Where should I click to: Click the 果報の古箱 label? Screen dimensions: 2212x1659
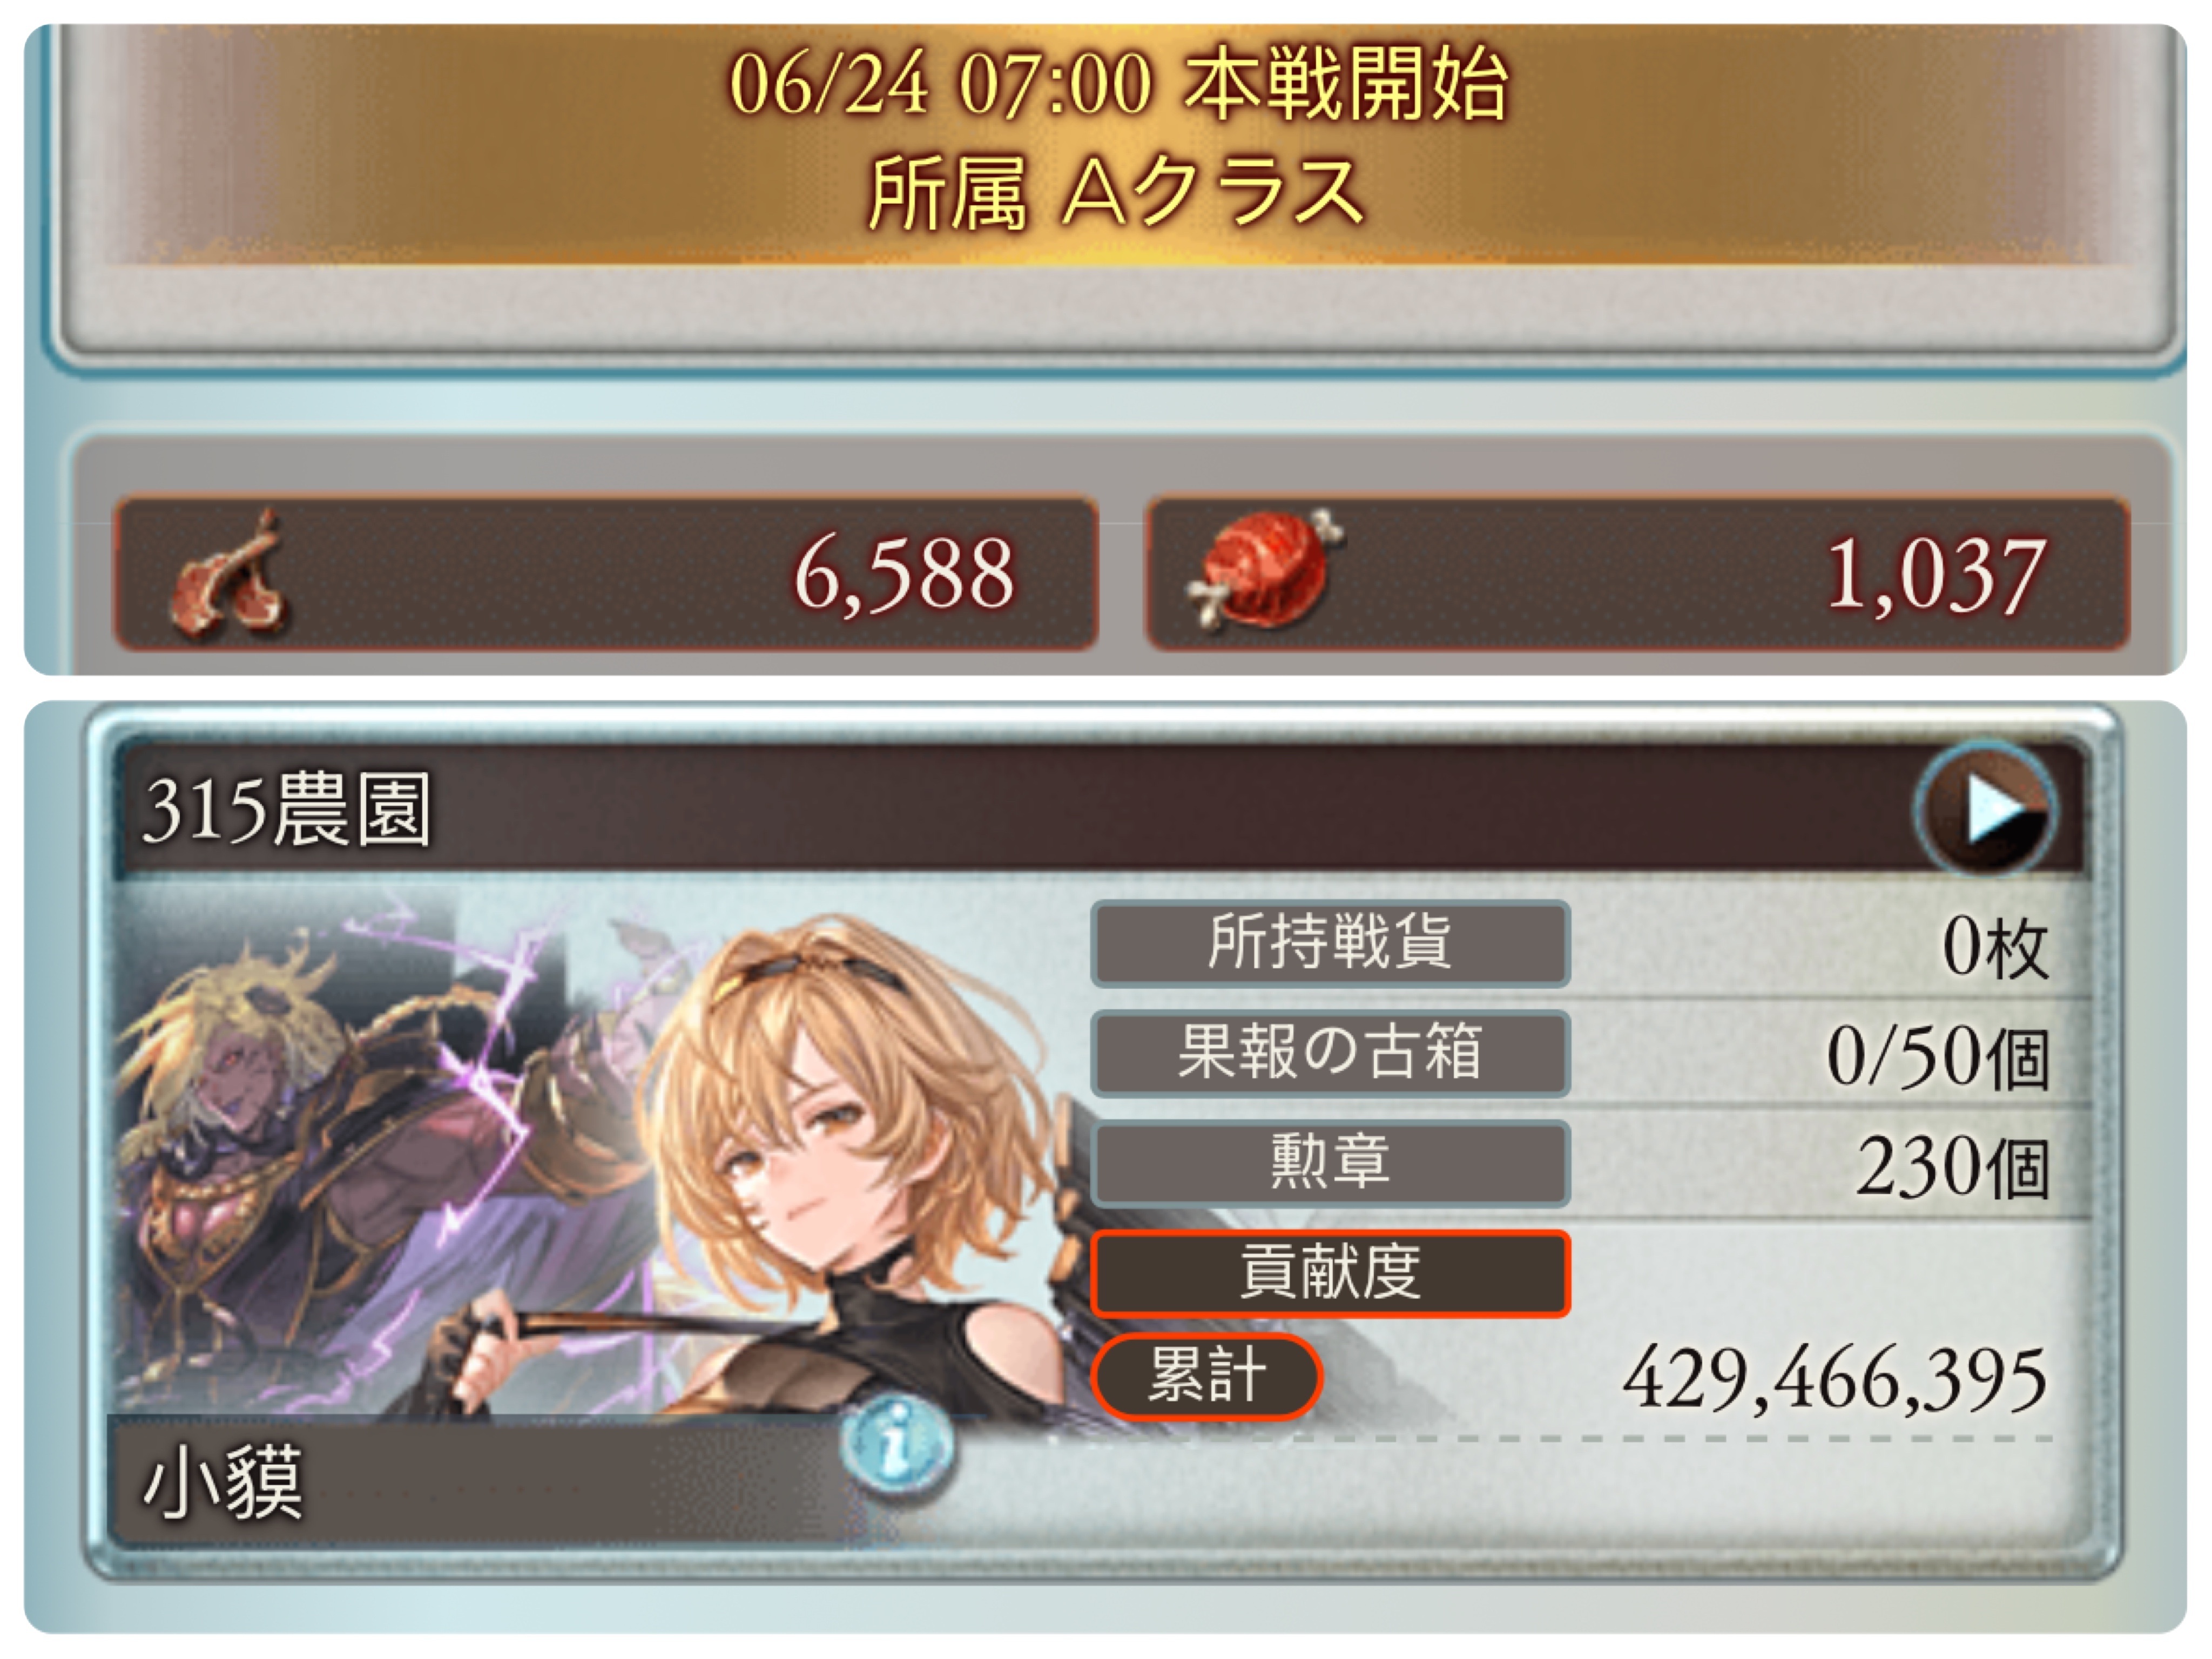[x=1330, y=1052]
